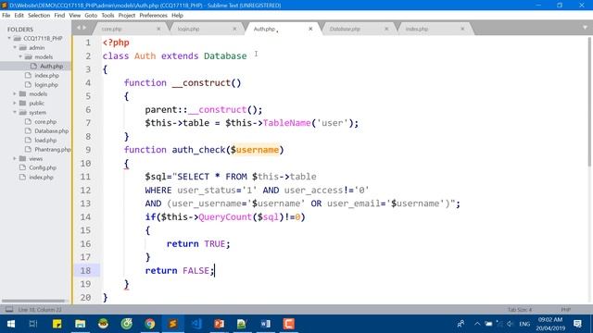Open the People icon in the system tray

[x=461, y=324]
